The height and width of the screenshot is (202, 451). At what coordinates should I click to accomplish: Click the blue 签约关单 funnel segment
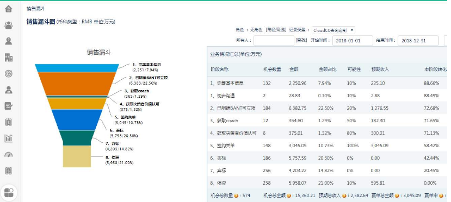77,119
